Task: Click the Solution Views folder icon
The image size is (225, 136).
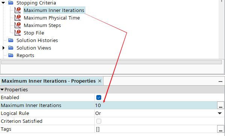Action: [x=11, y=48]
